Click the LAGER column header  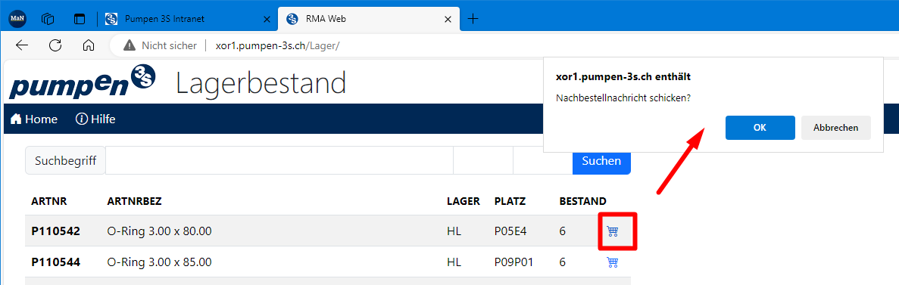pyautogui.click(x=464, y=201)
